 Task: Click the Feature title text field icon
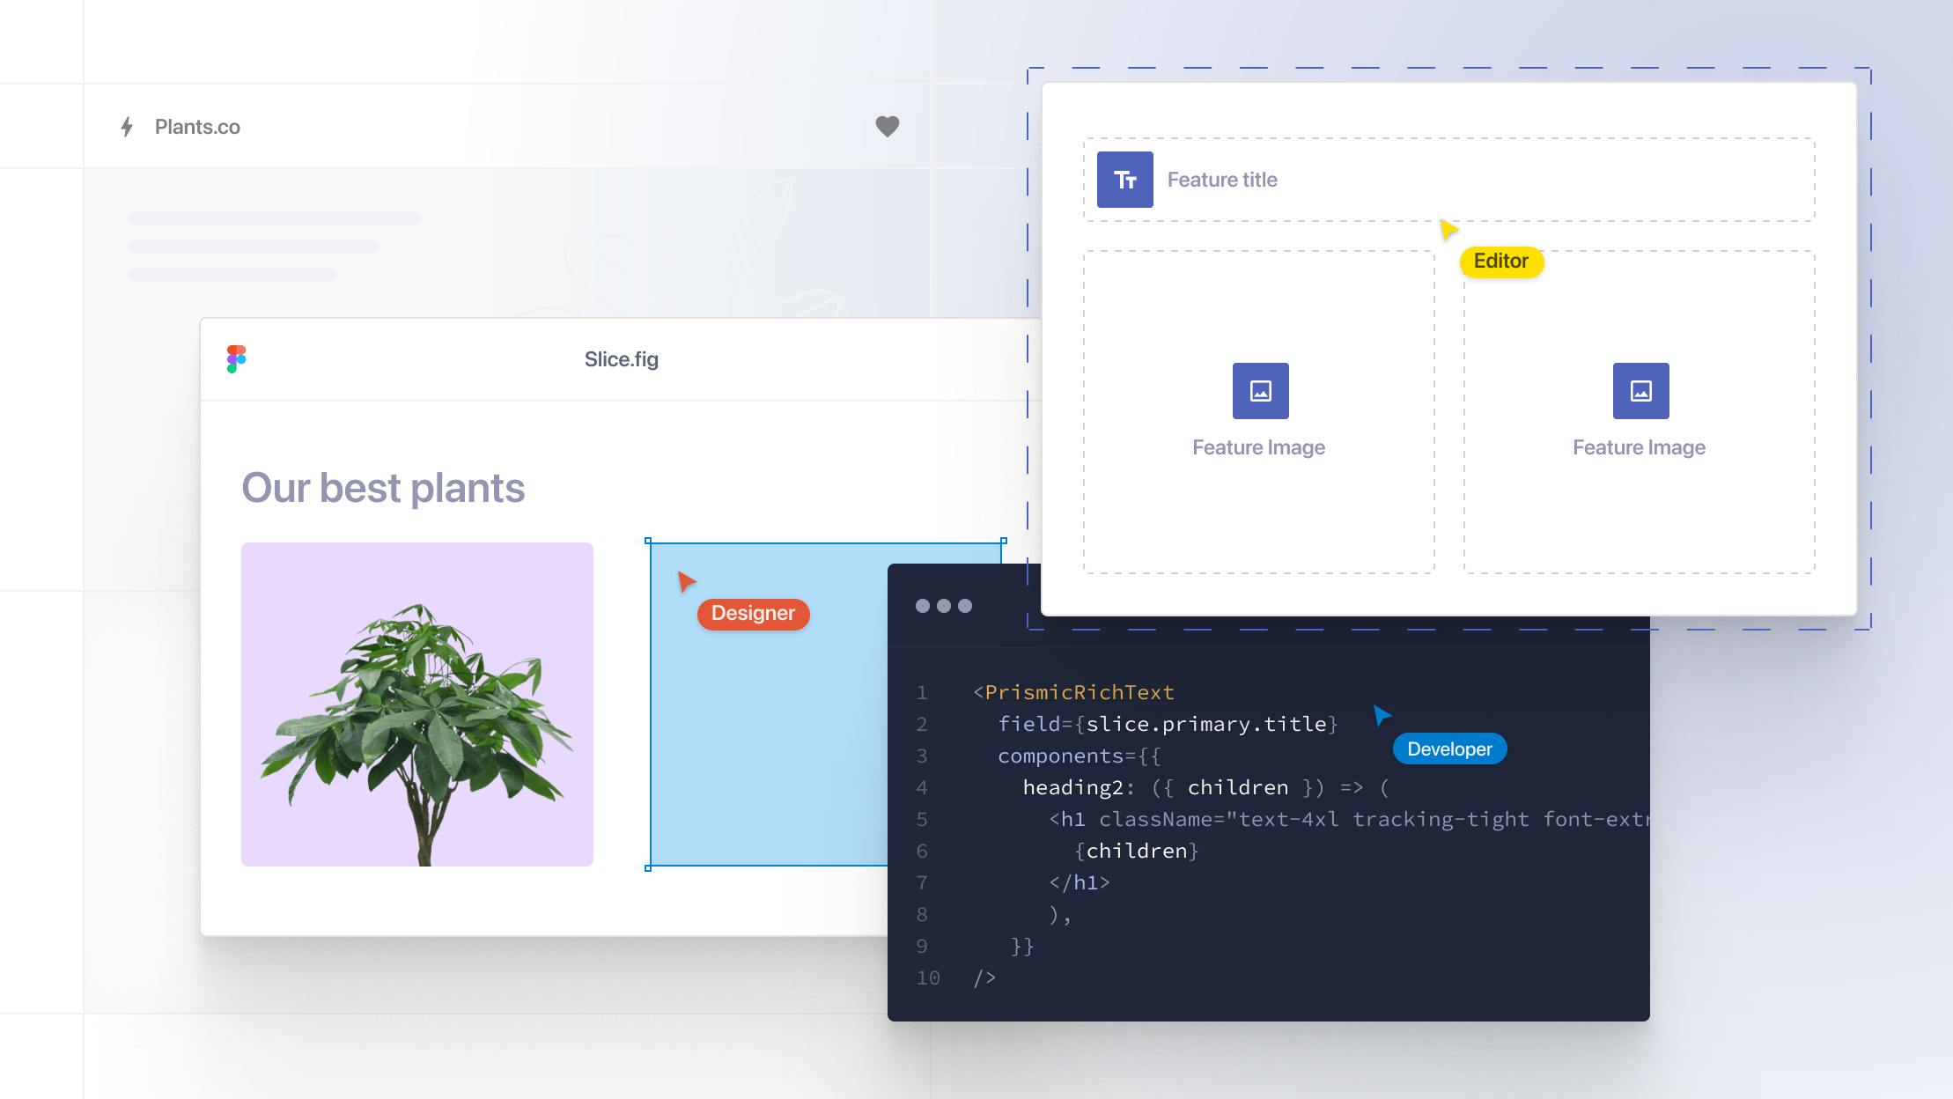[x=1123, y=177]
